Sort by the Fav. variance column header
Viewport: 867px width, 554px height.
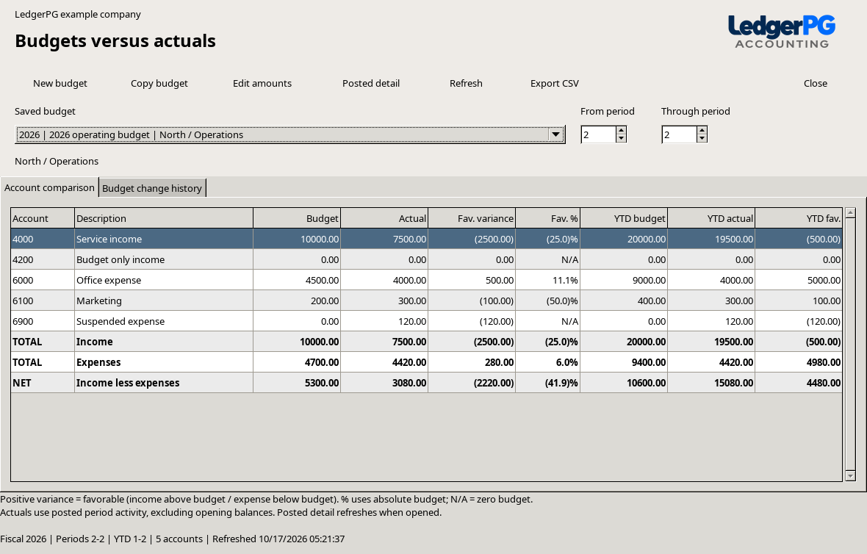472,218
